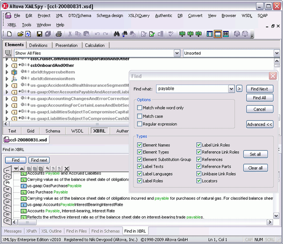This screenshot has height=244, width=283.
Task: Enable the Regular expression checkbox
Action: pos(140,124)
